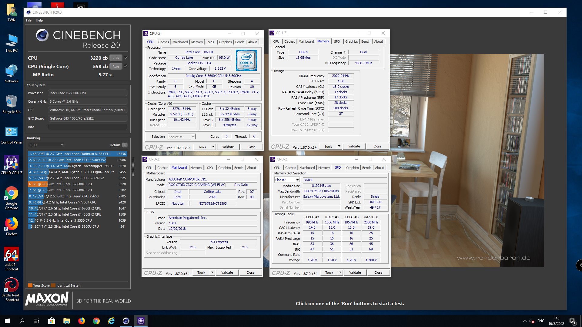
Task: Click Identical System legend swatch
Action: click(x=53, y=285)
